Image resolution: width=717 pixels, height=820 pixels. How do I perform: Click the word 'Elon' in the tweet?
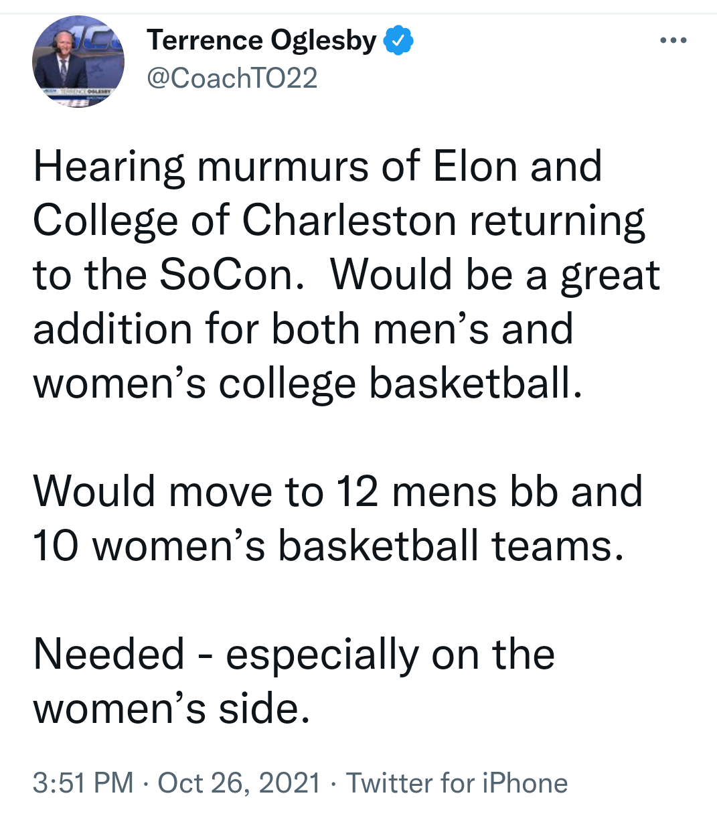pyautogui.click(x=475, y=167)
